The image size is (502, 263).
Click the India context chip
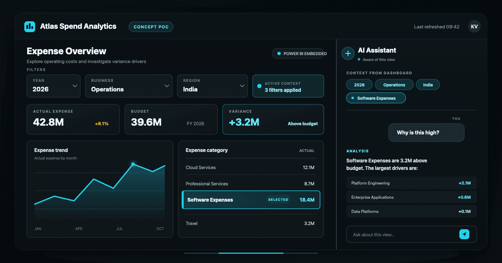(428, 85)
